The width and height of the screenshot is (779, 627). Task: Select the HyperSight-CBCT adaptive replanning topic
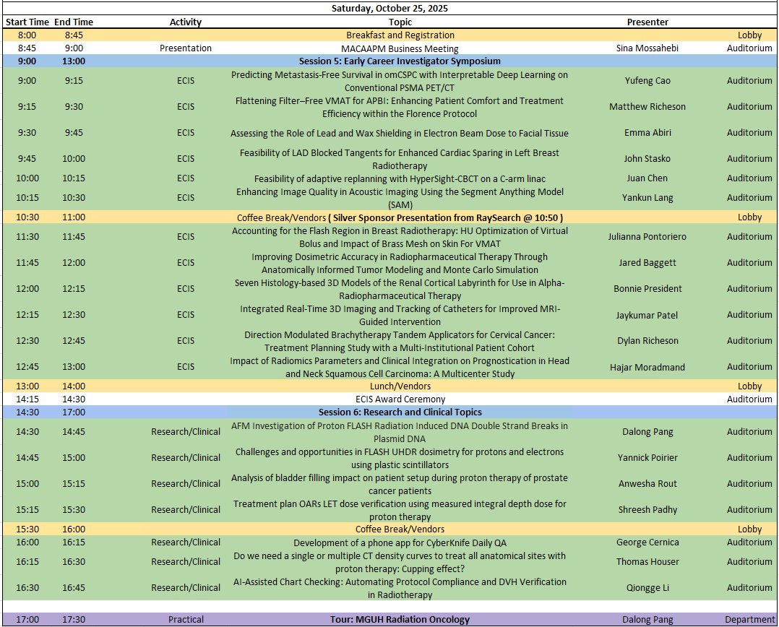(x=400, y=178)
